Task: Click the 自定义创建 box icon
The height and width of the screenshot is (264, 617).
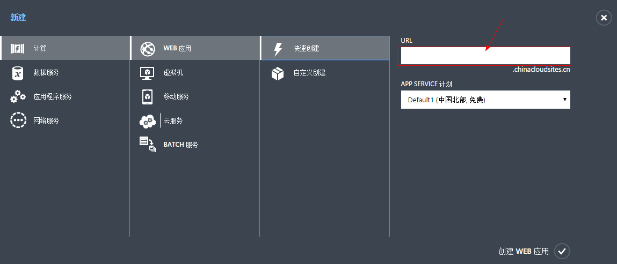Action: coord(278,73)
